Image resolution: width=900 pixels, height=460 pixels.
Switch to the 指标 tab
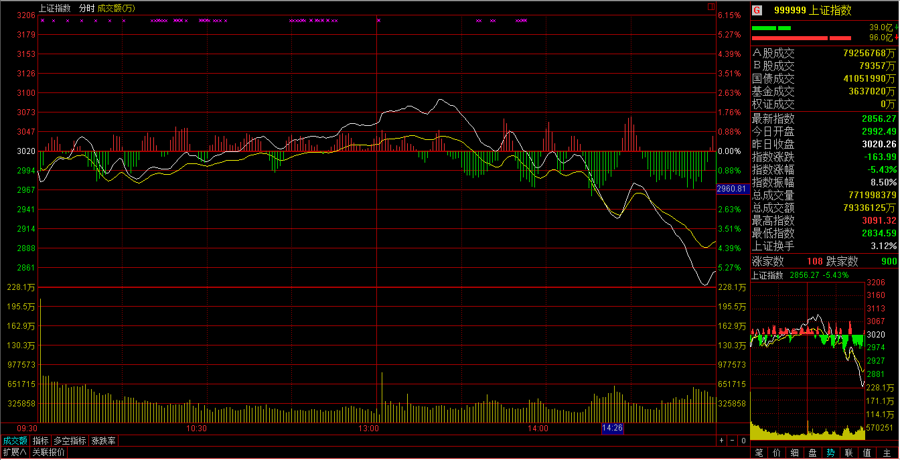click(x=41, y=441)
